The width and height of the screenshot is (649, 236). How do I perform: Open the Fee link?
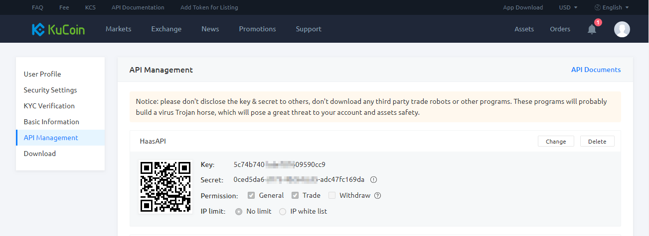coord(64,7)
